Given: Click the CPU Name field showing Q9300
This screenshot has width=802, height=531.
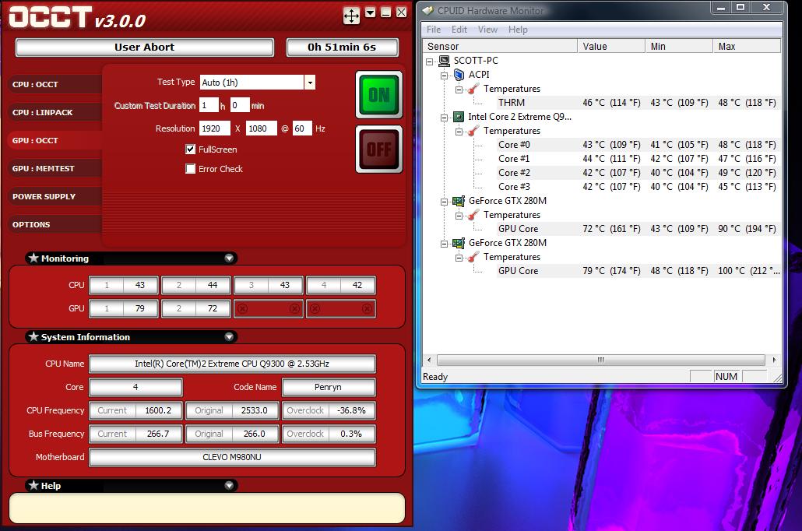Looking at the screenshot, I should [x=232, y=364].
